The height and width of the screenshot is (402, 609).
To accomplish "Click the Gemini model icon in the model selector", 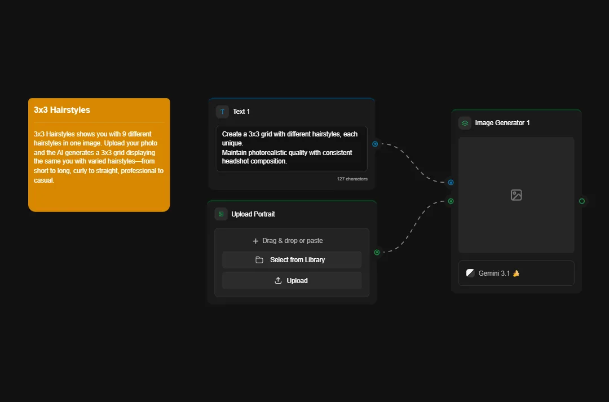I will 470,272.
